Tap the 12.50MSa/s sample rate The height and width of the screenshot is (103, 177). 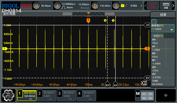pyautogui.click(x=69, y=4)
